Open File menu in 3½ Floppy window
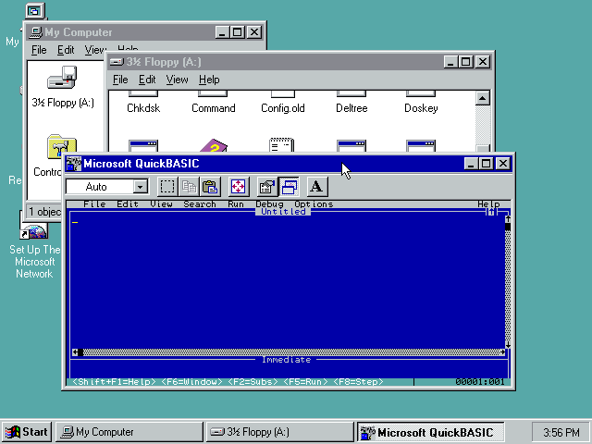 click(120, 80)
